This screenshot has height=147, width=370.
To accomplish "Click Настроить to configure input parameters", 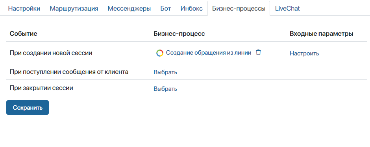I will [304, 53].
